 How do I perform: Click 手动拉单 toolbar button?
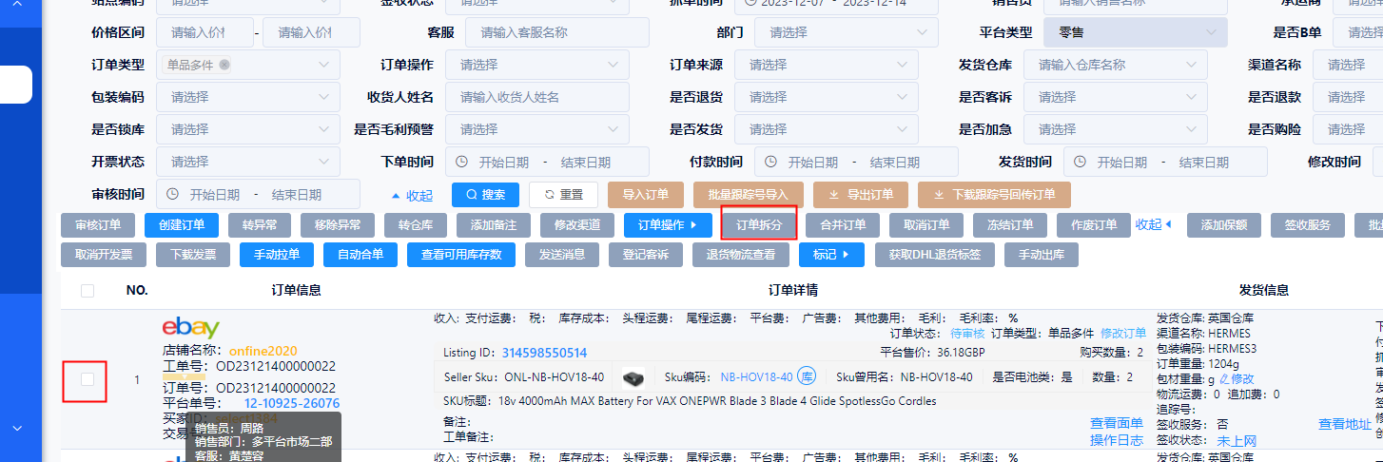[x=277, y=255]
